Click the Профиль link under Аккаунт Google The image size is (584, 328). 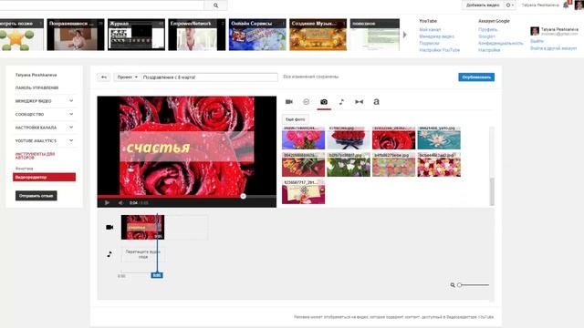488,29
